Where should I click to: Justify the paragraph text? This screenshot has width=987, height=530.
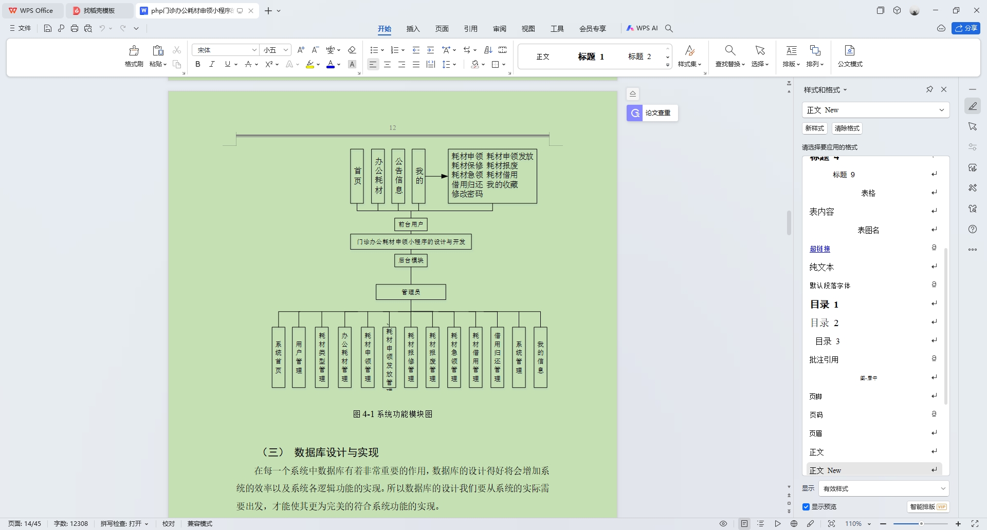click(416, 64)
